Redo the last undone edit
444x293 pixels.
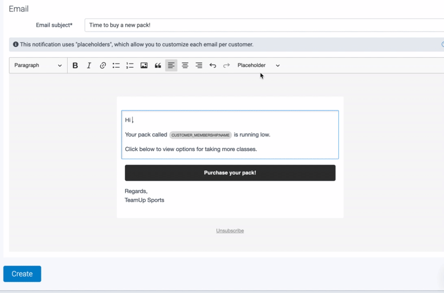coord(226,66)
